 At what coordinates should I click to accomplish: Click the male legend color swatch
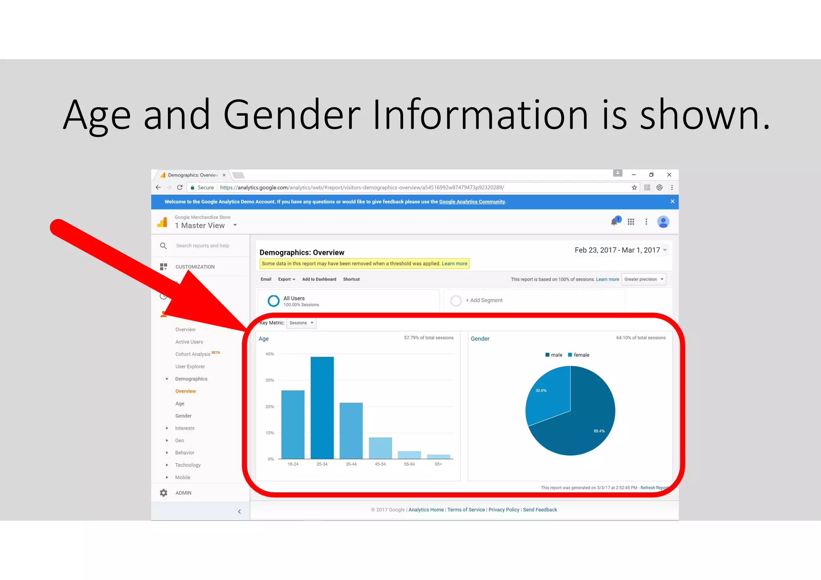click(x=547, y=355)
